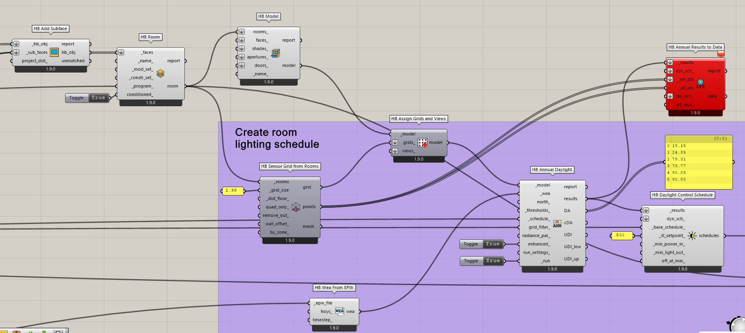This screenshot has height=333, width=745.
Task: Select the HB Sensor Grid from Rooms icon
Action: click(x=296, y=207)
